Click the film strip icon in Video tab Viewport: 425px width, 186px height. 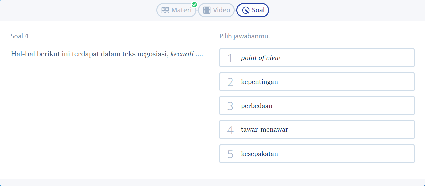click(x=207, y=10)
